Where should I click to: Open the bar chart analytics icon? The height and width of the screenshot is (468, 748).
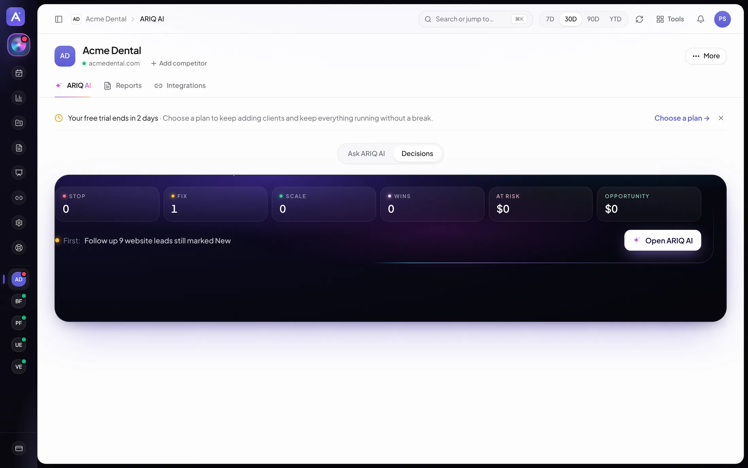[x=19, y=98]
